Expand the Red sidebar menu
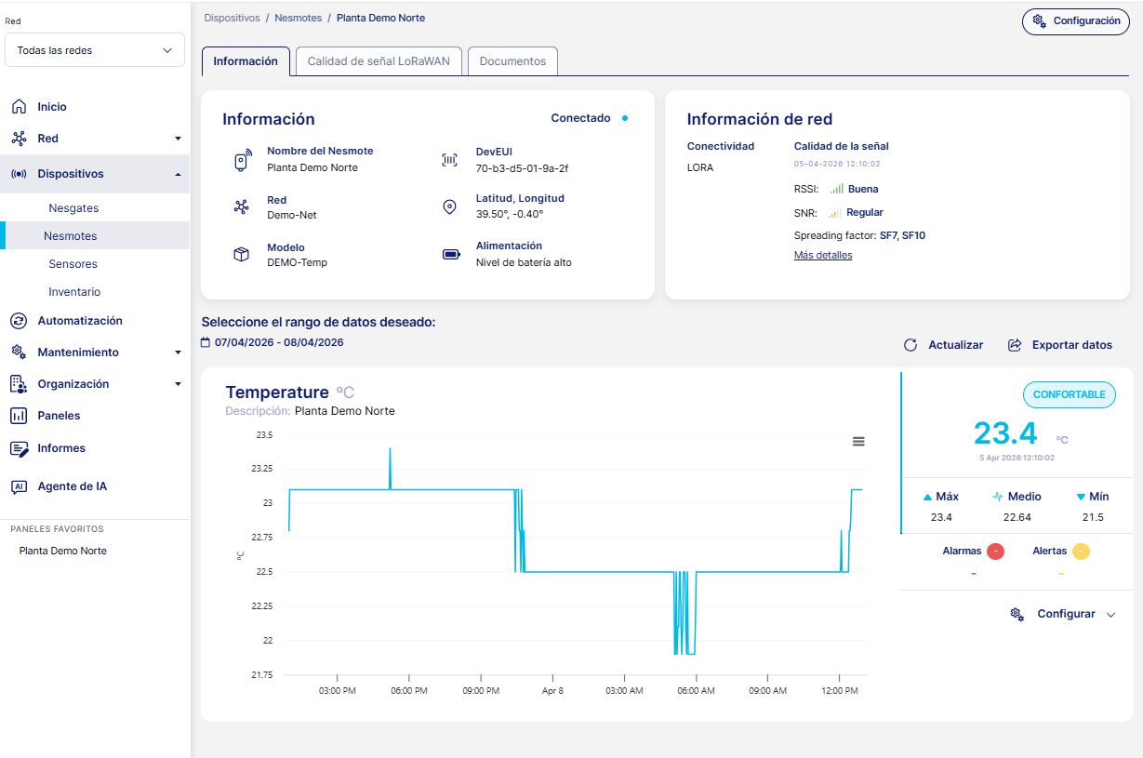The image size is (1143, 758). (x=177, y=139)
